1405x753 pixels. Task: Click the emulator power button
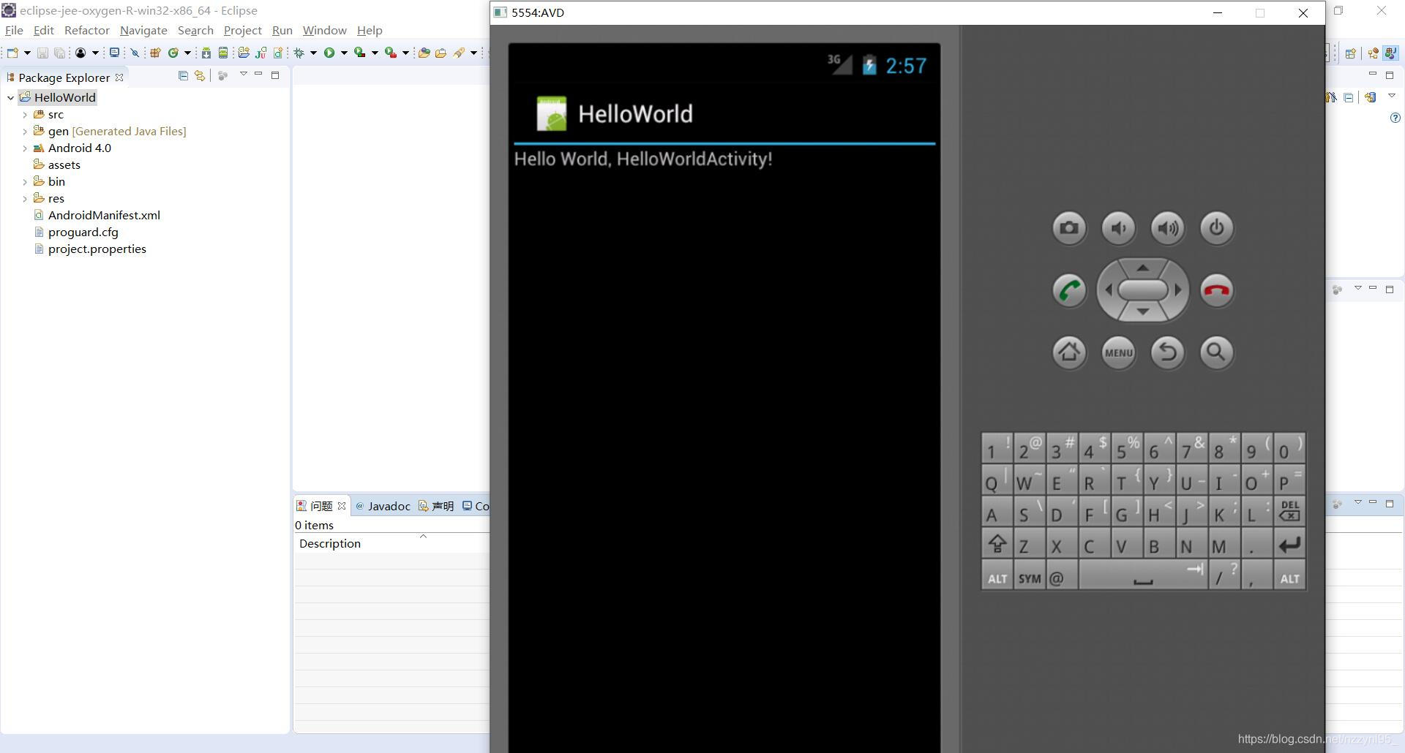[1217, 228]
